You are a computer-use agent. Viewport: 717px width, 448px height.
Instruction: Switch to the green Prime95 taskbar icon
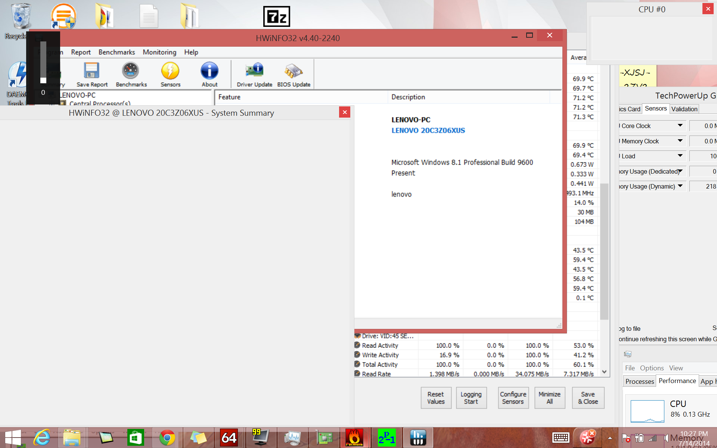click(387, 438)
